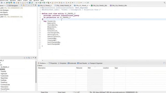This screenshot has width=166, height=93.
Task: Click the last icon of the main toolbar
Action: (x=88, y=3)
